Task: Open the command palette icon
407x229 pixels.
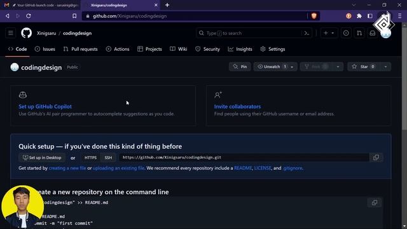Action: point(307,33)
